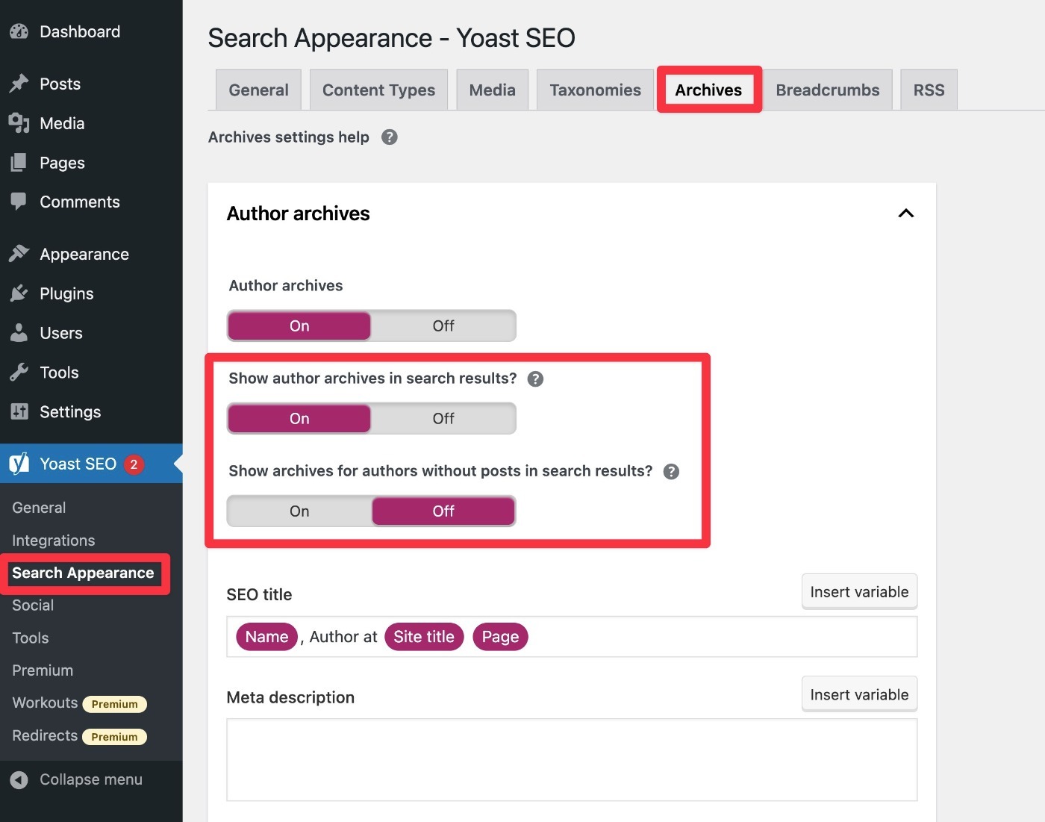Click the Dashboard gauge icon
The height and width of the screenshot is (822, 1045).
pos(19,32)
